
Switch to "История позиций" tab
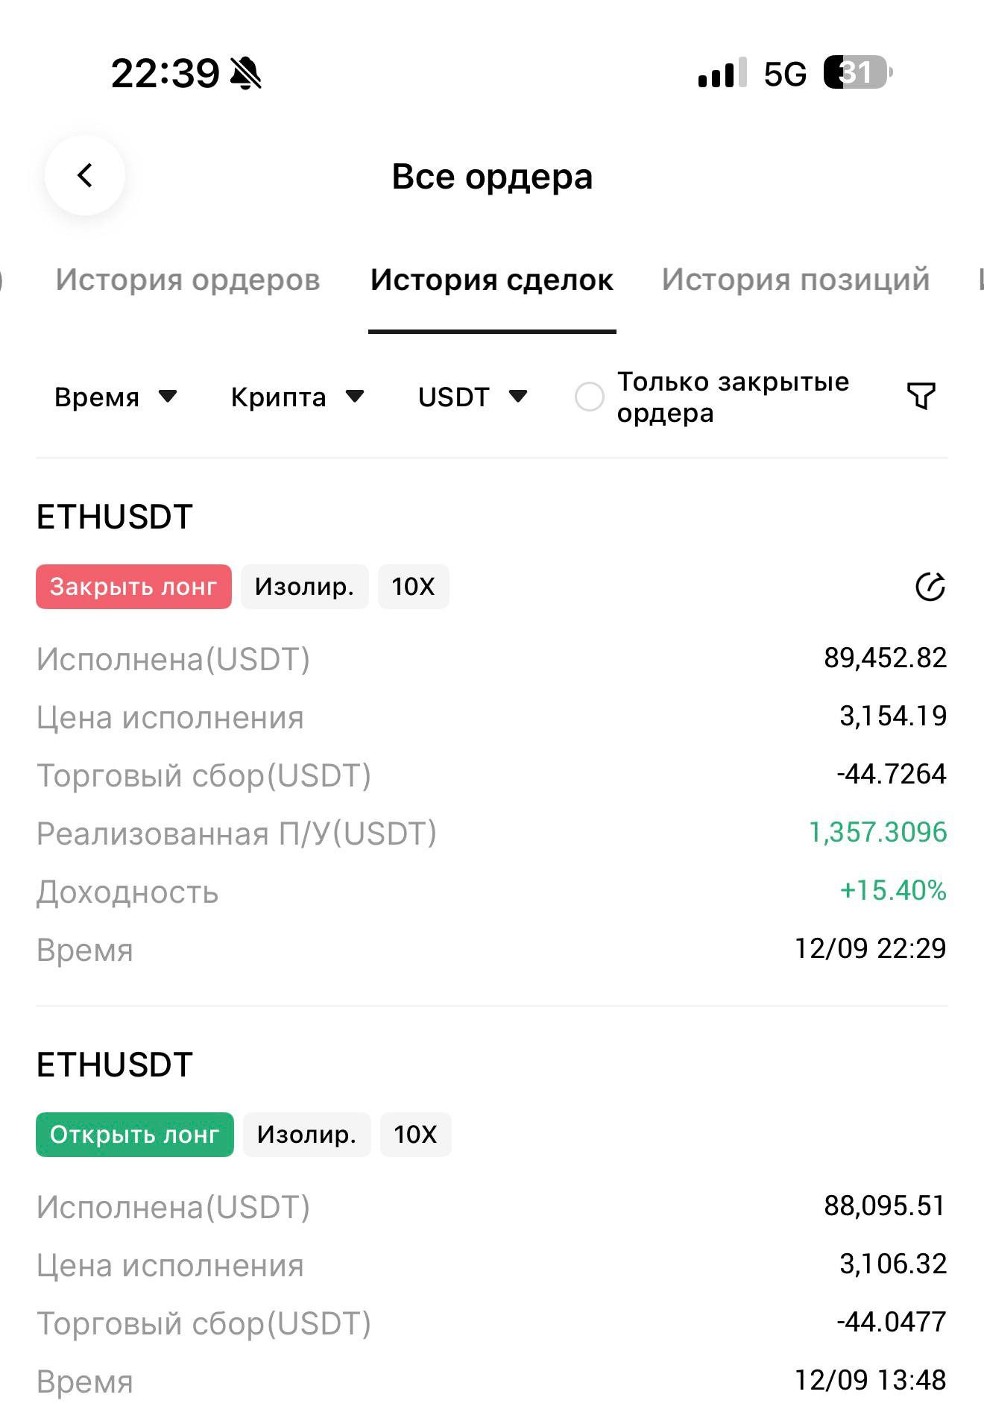coord(795,280)
